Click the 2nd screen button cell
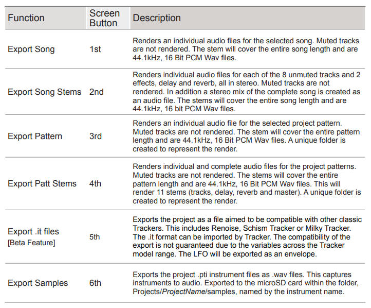The image size is (371, 308). point(96,92)
